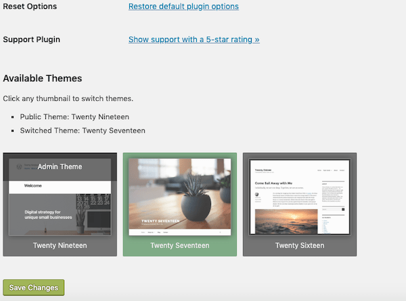
Task: Click the Twenty Seventeen caption text
Action: click(180, 246)
